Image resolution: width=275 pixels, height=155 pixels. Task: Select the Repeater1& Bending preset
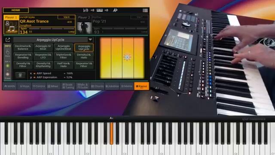23,56
